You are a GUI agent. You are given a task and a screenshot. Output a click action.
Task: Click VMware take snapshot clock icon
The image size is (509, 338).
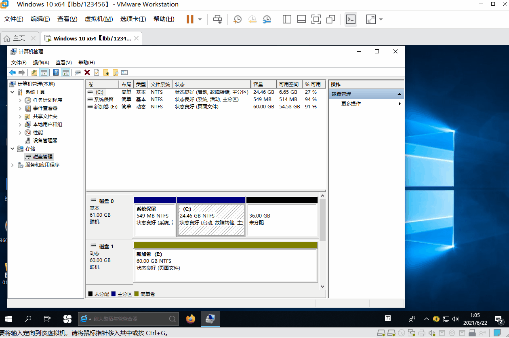tap(238, 19)
